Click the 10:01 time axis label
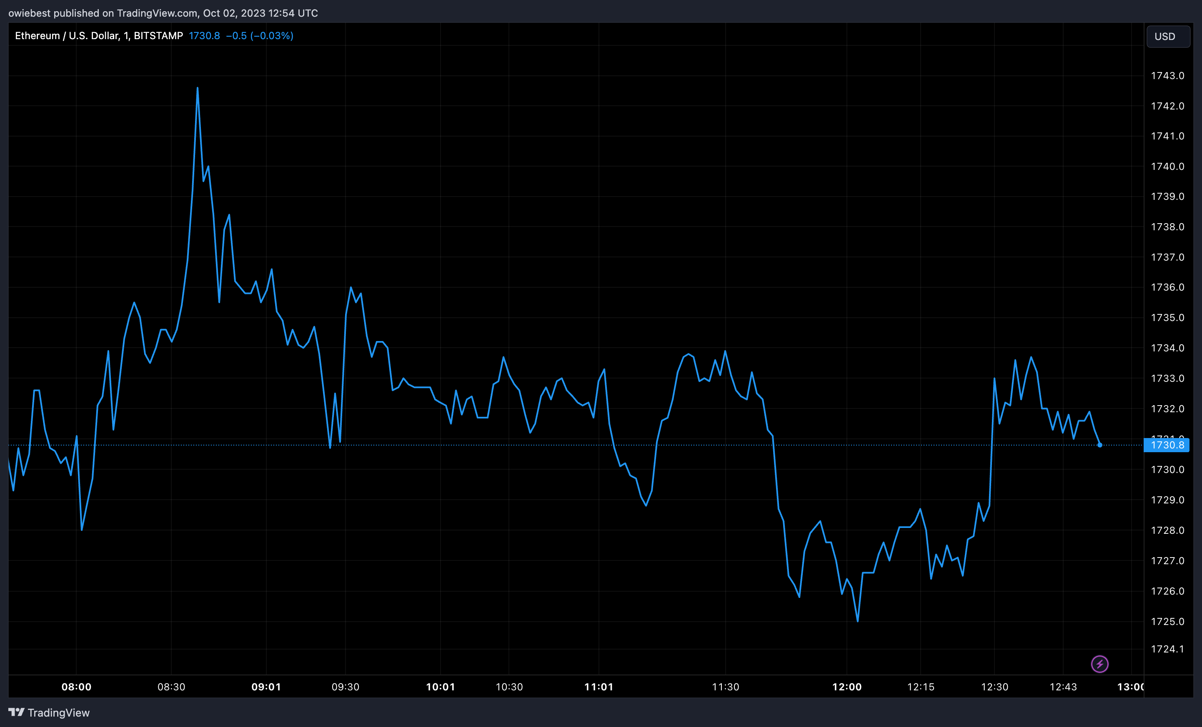1202x727 pixels. click(x=441, y=687)
